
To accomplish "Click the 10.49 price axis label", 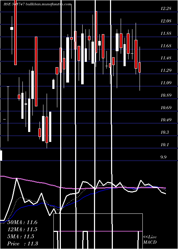I will [x=166, y=120].
